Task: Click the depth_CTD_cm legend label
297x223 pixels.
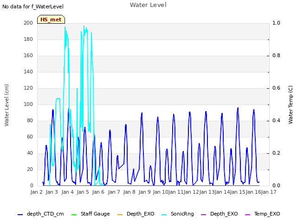Action: coord(45,214)
